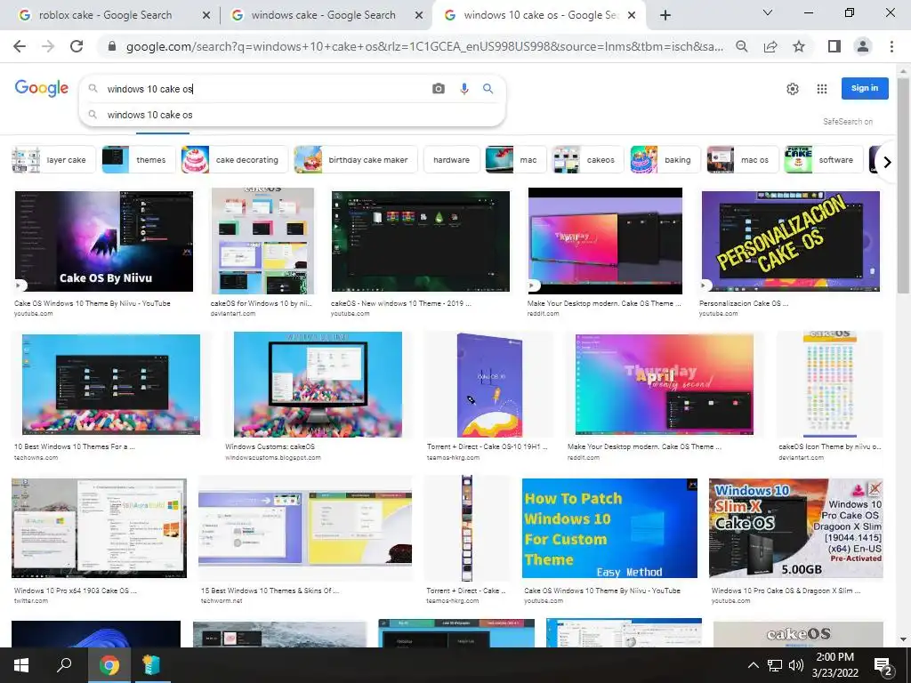911x683 pixels.
Task: Open How To Patch Windows 10 thumbnail
Action: coord(609,528)
